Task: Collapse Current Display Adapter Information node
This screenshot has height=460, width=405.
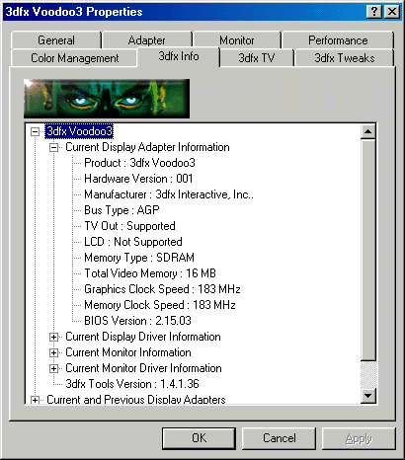Action: pyautogui.click(x=53, y=147)
